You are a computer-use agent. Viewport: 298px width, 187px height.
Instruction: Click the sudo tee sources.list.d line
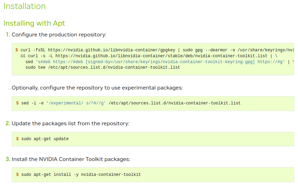click(103, 67)
